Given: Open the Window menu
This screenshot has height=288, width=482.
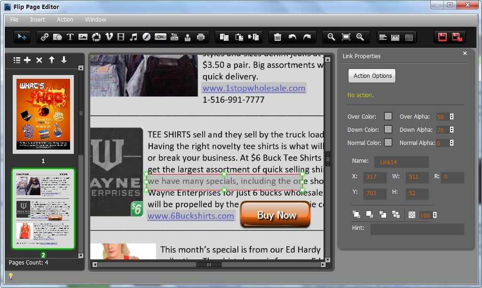Looking at the screenshot, I should pos(95,20).
